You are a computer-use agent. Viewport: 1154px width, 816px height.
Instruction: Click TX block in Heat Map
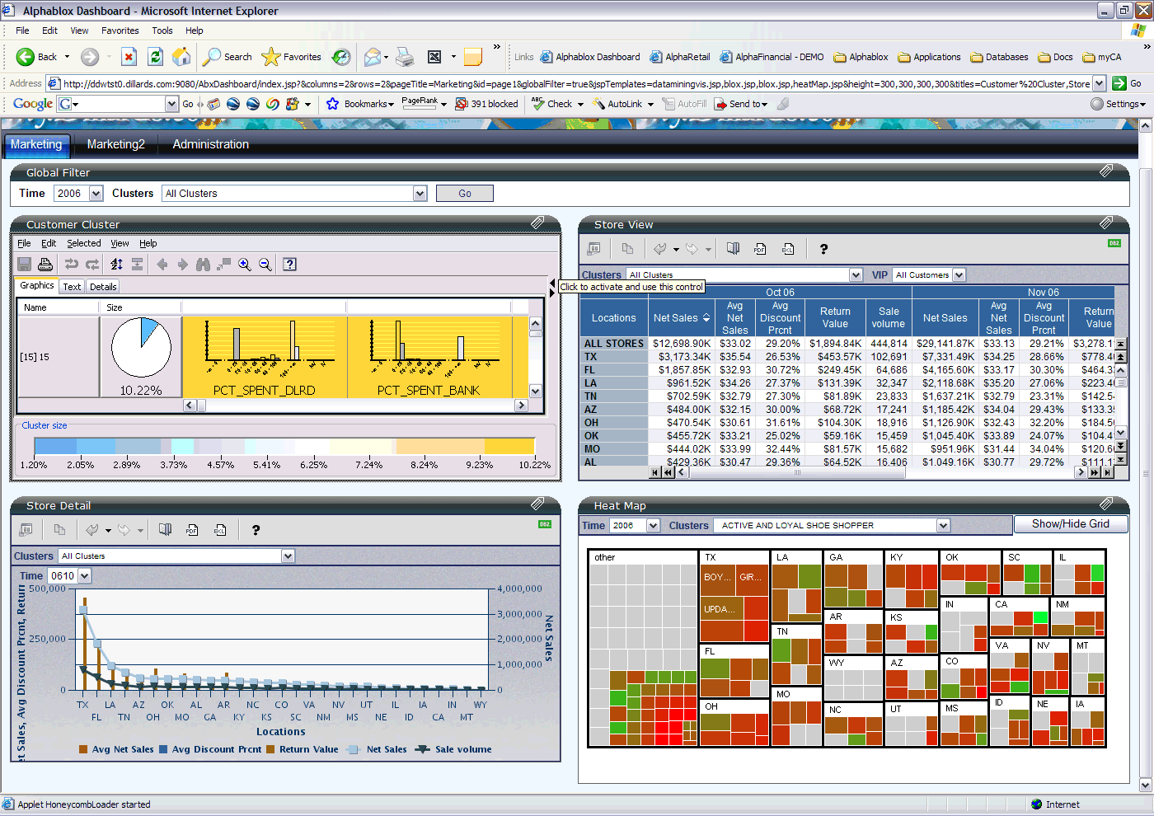(734, 597)
